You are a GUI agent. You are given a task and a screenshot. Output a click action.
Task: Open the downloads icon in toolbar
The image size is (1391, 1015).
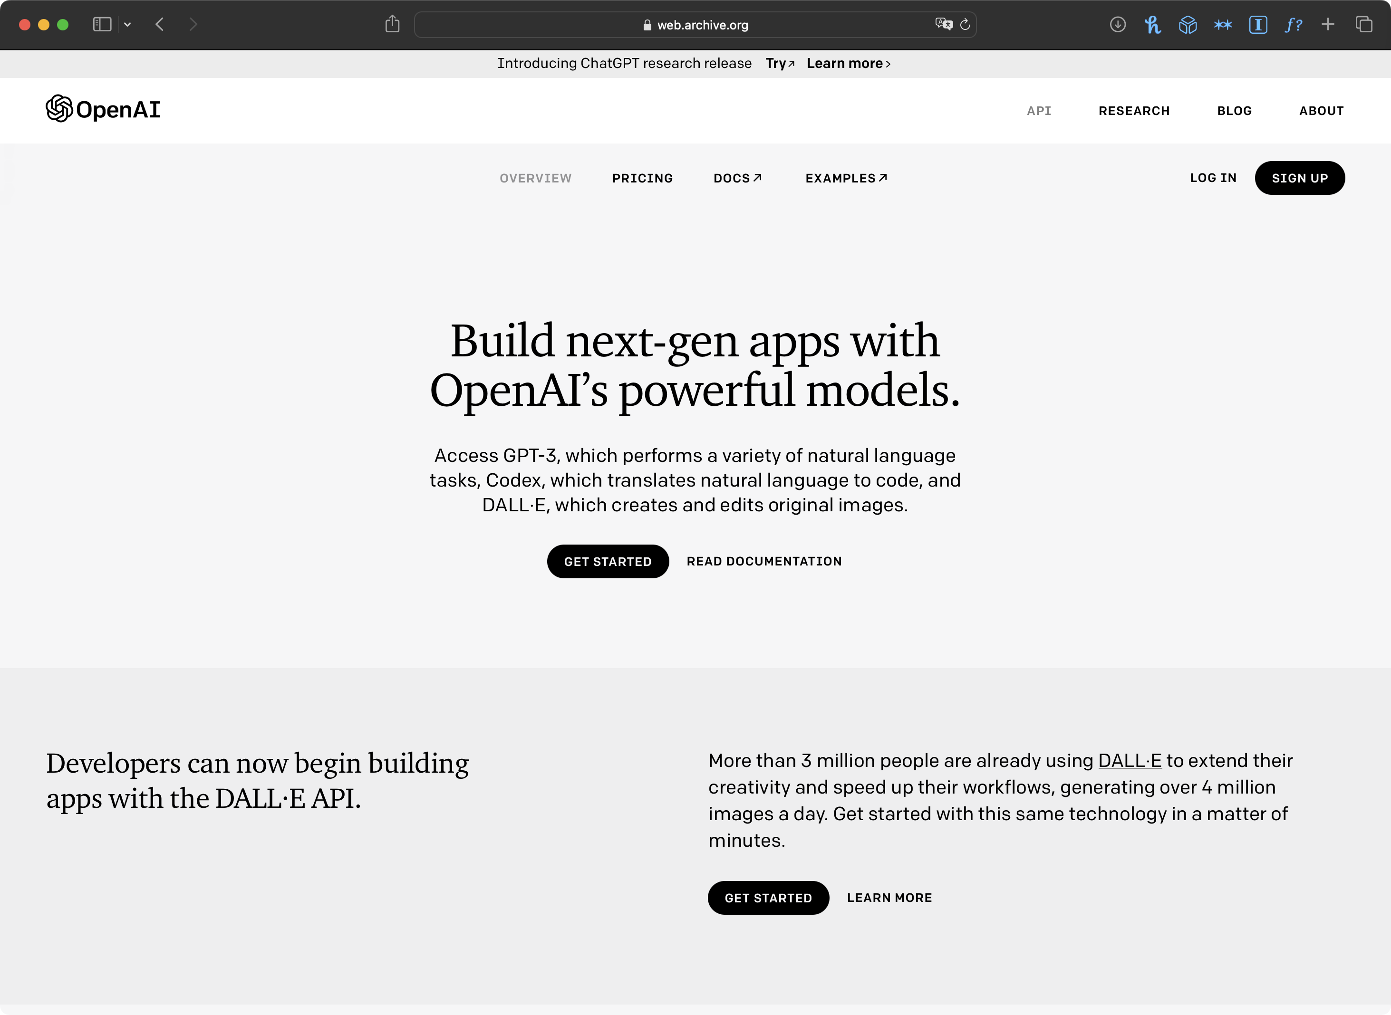point(1118,25)
